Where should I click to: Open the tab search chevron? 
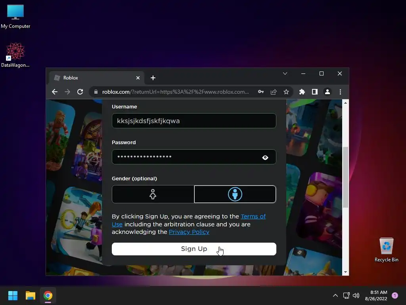pos(285,73)
